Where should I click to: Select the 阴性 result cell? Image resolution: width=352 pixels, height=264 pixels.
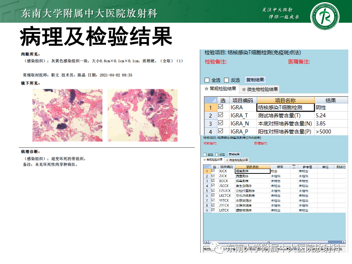(x=331, y=107)
